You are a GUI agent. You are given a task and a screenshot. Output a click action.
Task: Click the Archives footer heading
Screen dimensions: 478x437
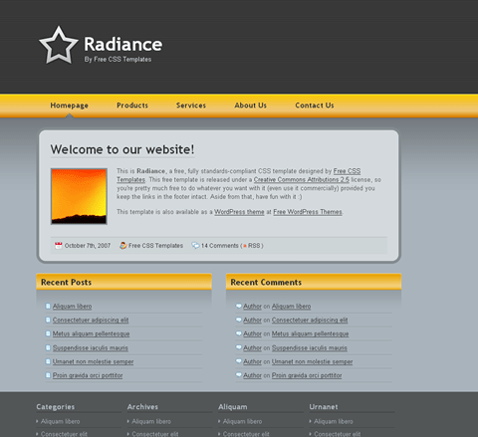click(142, 407)
